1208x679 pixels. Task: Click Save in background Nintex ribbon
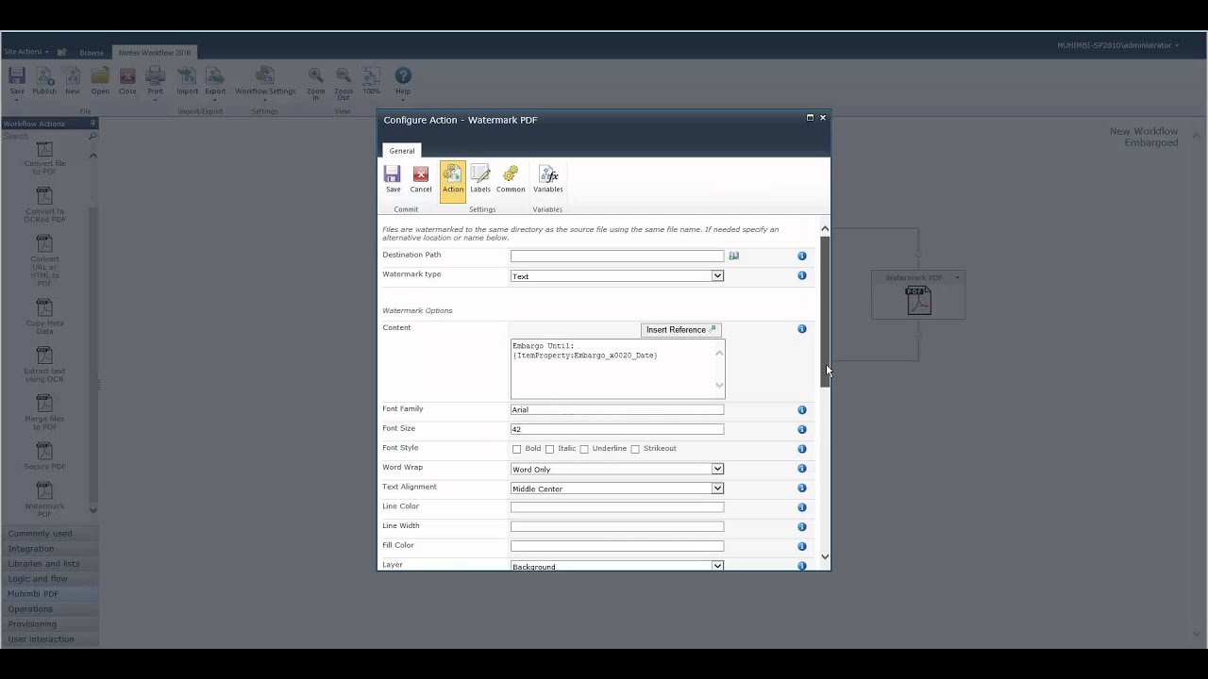pos(17,82)
